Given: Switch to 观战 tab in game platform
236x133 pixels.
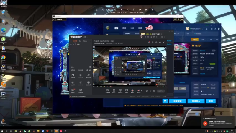Looking at the screenshot, I should click(124, 28).
